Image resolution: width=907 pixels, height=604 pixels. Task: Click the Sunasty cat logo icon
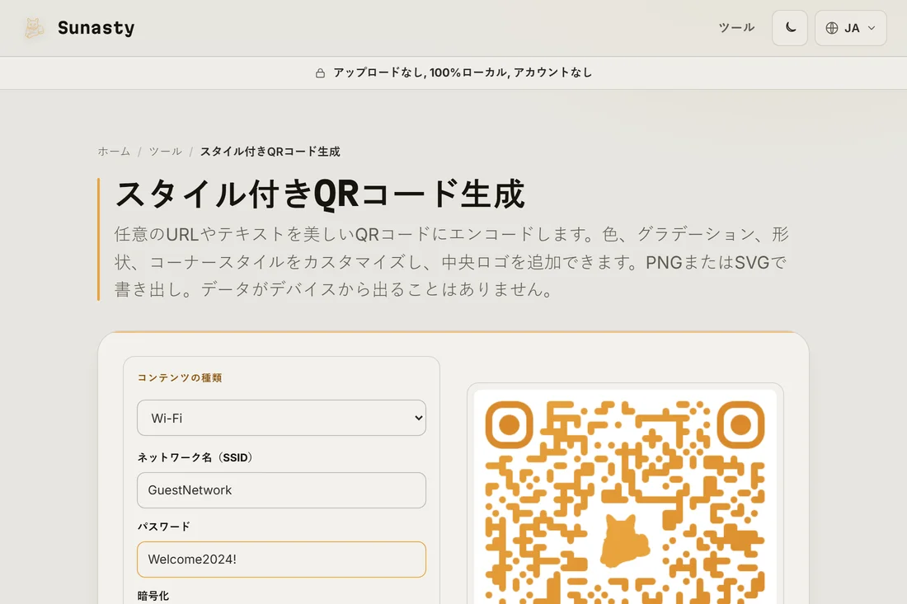coord(34,28)
